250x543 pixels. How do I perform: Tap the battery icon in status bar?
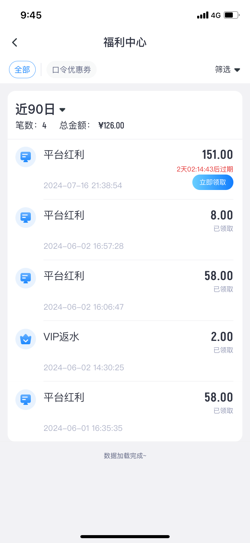click(x=231, y=15)
